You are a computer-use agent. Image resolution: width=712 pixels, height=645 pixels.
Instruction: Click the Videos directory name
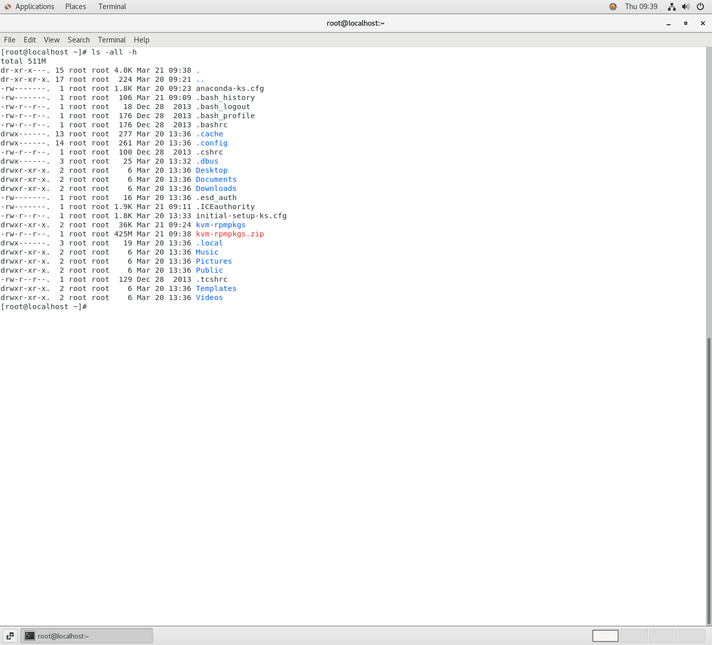[x=210, y=297]
